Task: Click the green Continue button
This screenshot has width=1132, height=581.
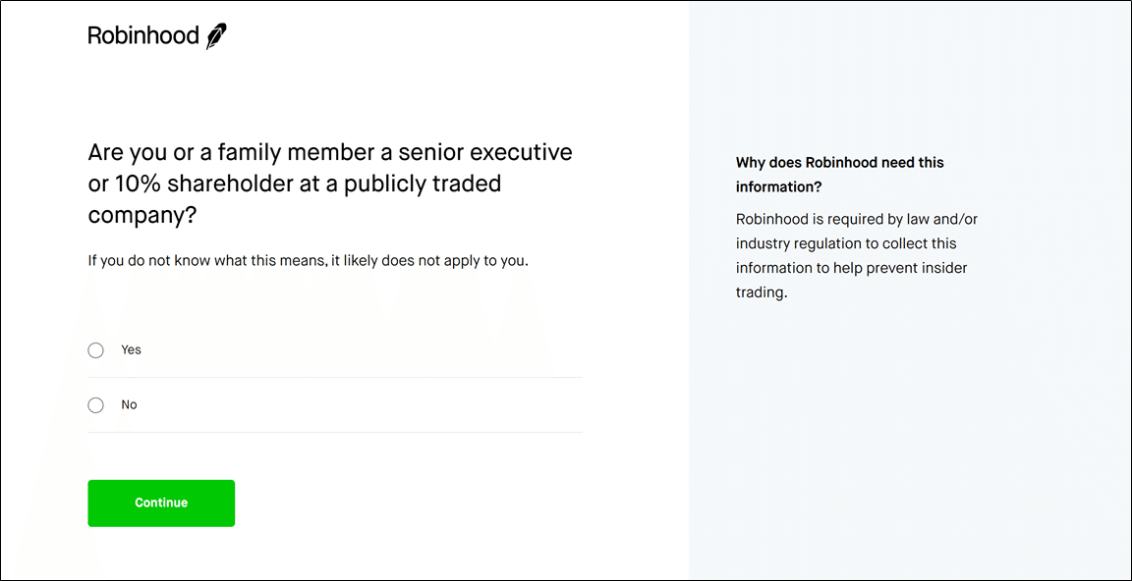Action: click(x=161, y=503)
